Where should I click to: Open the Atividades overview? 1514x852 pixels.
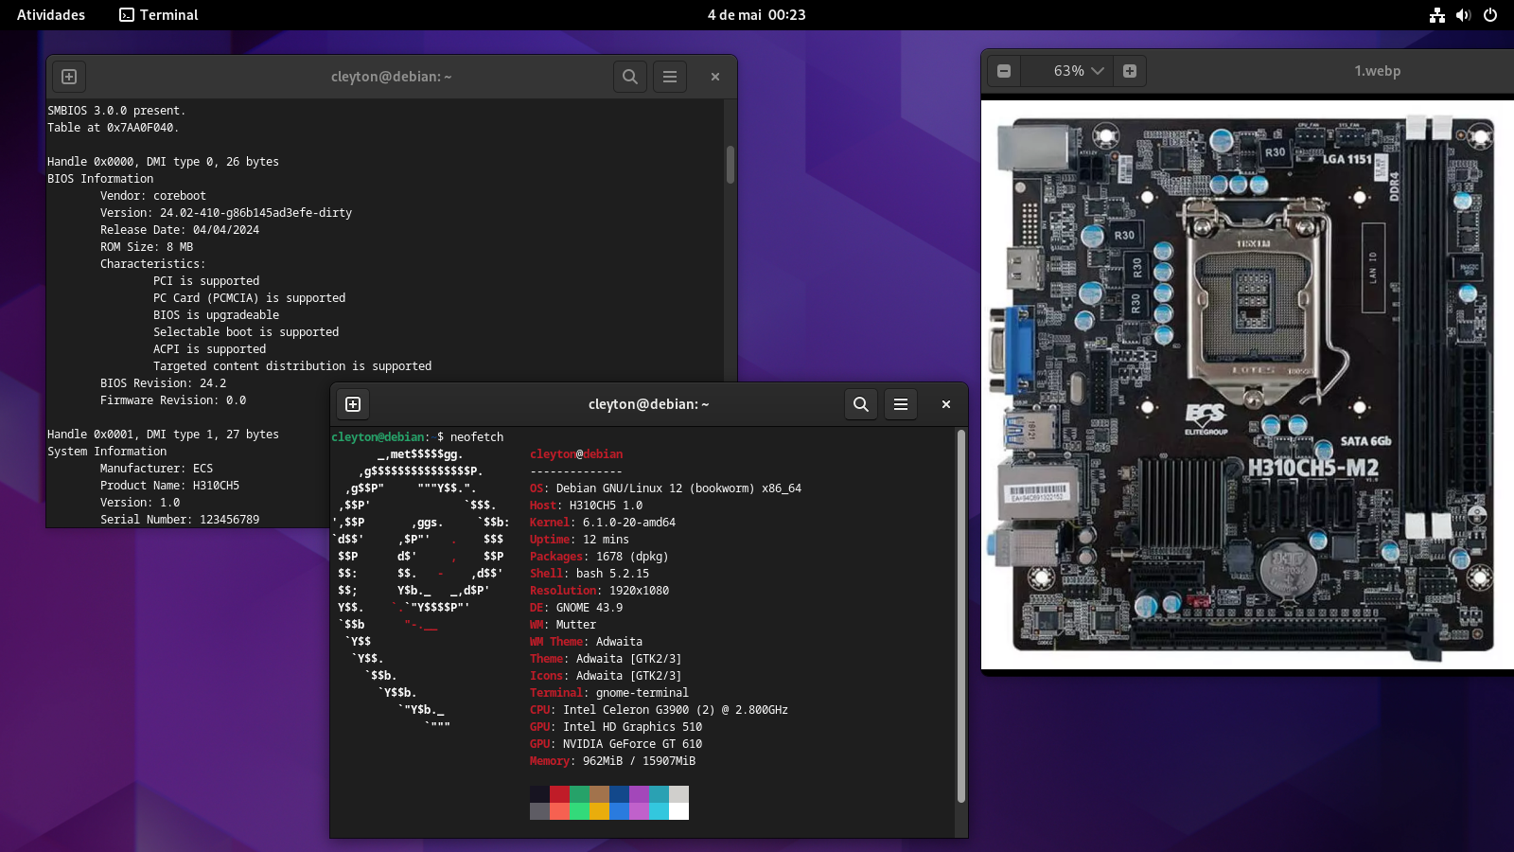coord(51,15)
